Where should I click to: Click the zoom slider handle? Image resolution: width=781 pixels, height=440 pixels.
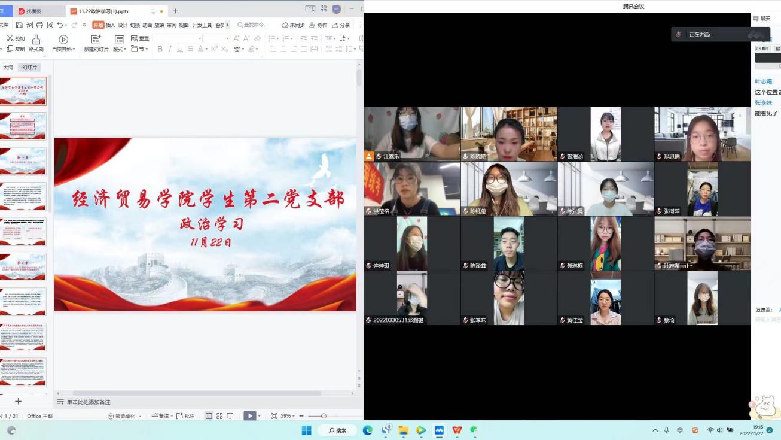pyautogui.click(x=324, y=416)
